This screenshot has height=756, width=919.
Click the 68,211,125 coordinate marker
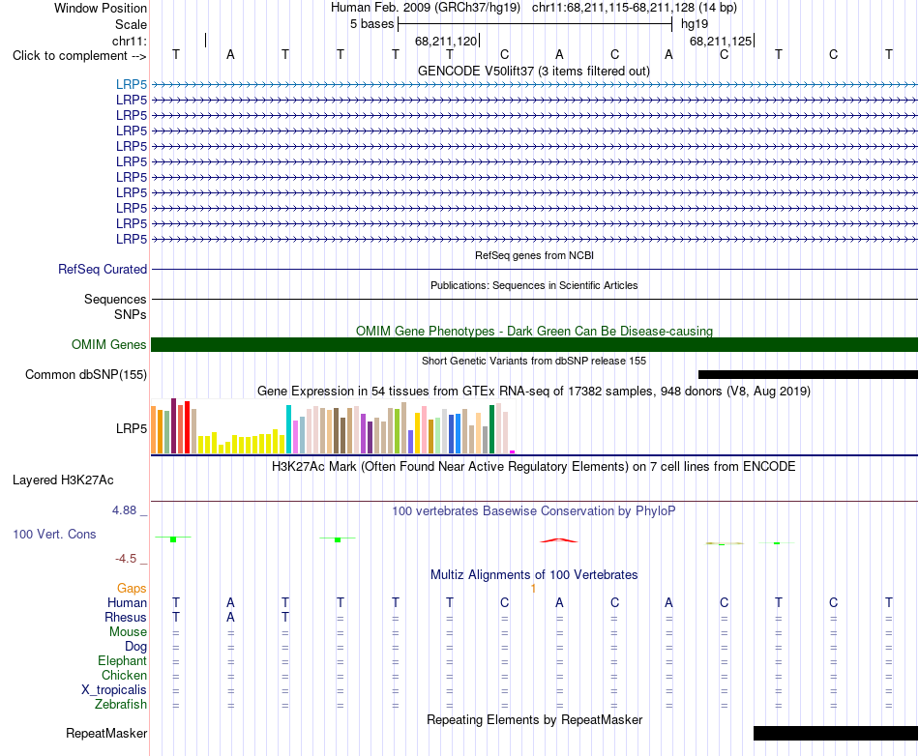721,41
